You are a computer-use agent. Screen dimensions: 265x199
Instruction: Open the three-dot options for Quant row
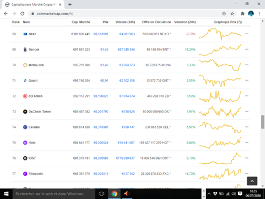(247, 81)
